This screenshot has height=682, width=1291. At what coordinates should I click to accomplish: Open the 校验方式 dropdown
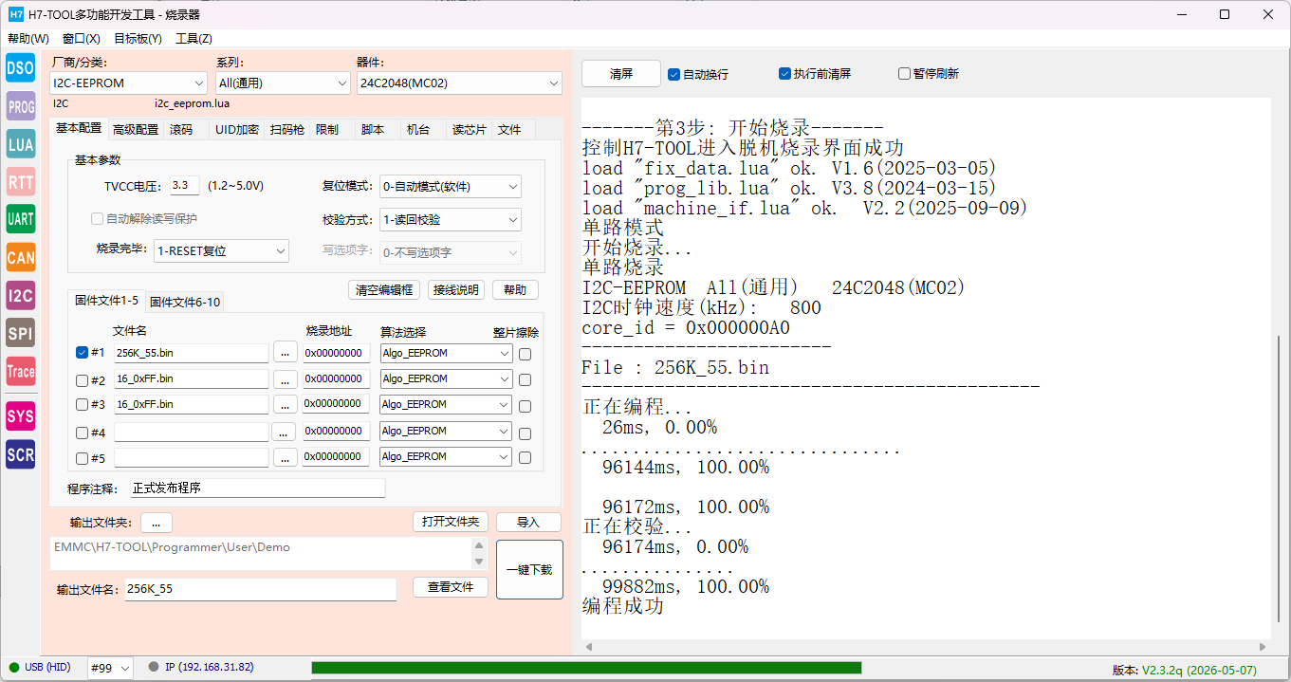(x=450, y=219)
